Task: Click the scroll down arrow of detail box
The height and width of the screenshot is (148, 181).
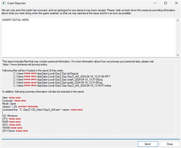Action: tap(178, 55)
